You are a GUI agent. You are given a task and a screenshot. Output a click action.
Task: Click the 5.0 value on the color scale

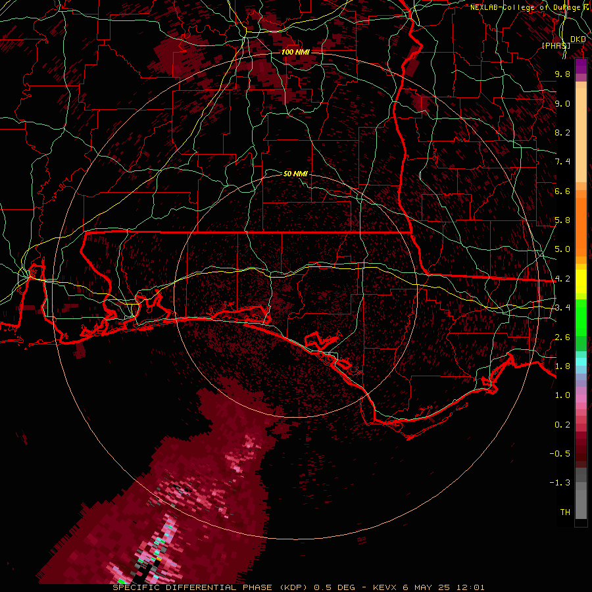(x=562, y=249)
